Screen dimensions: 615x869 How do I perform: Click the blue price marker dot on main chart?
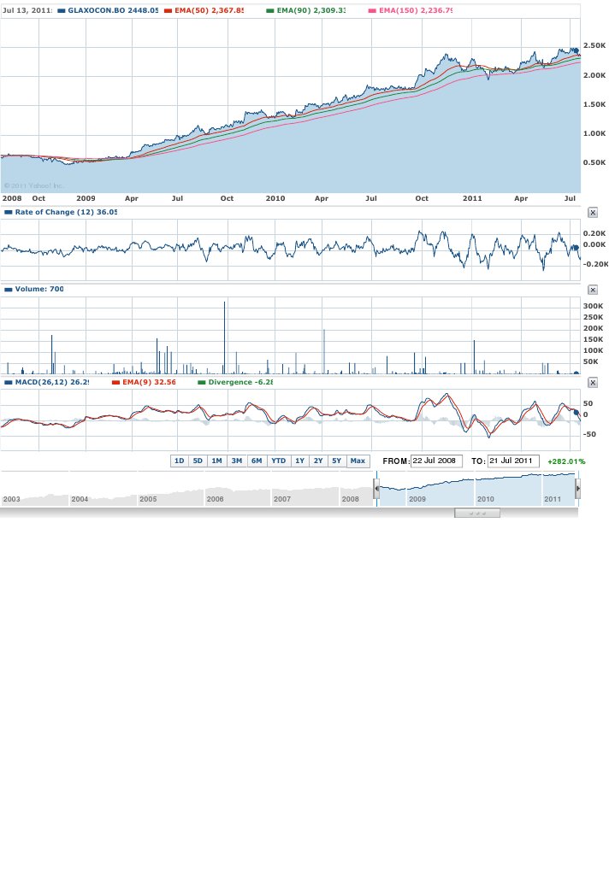click(577, 51)
